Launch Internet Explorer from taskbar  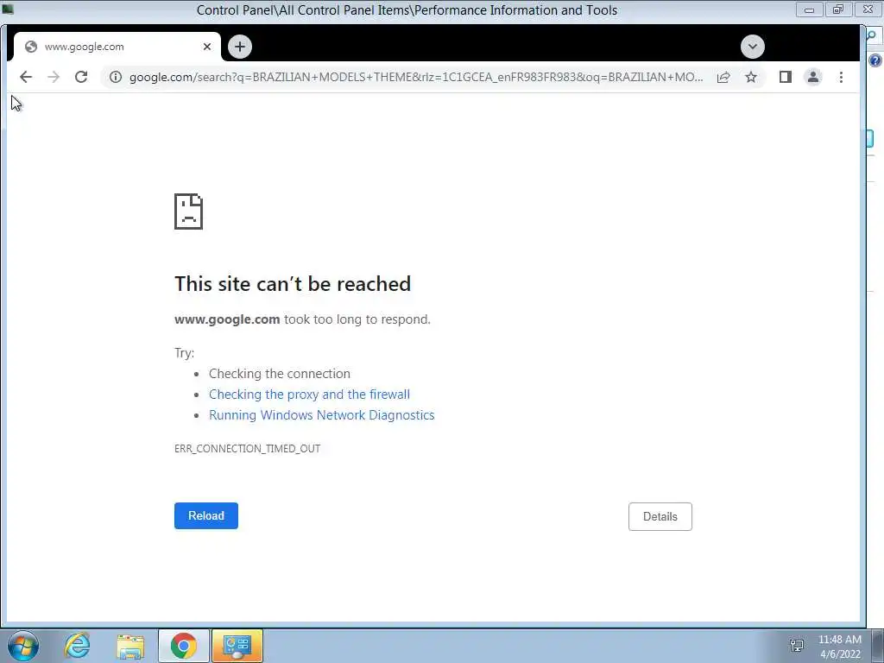point(77,646)
